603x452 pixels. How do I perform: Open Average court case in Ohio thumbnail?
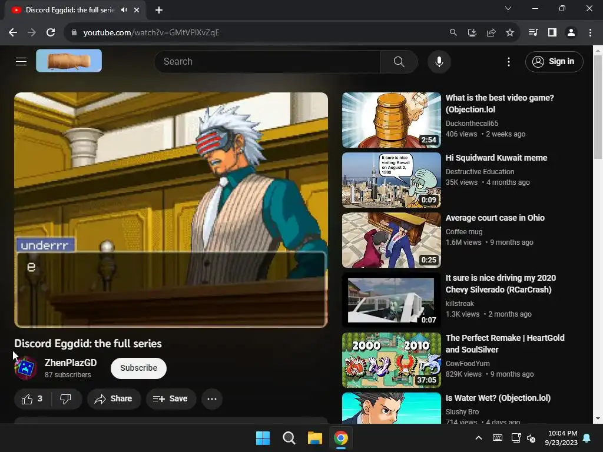[x=392, y=240]
